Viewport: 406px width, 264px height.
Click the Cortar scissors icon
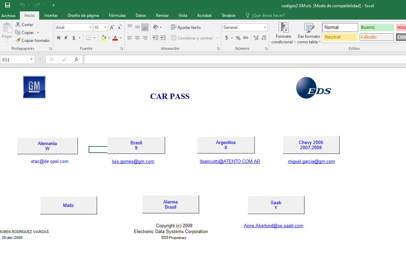click(18, 24)
